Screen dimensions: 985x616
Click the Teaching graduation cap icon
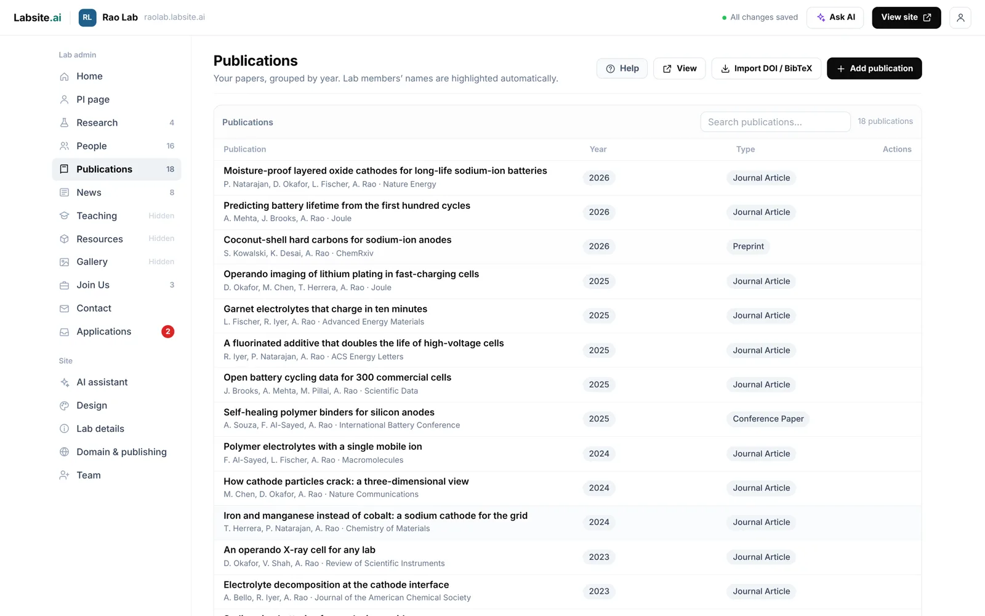coord(64,216)
